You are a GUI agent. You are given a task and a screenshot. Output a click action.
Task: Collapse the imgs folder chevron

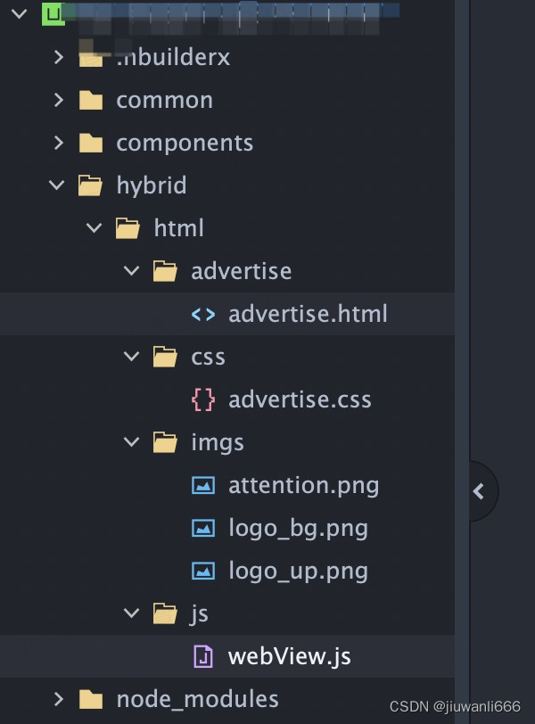(x=132, y=442)
